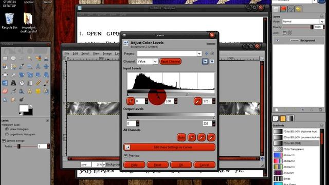This screenshot has height=185, width=329.
Task: Select the Move tool
Action: 46,66
